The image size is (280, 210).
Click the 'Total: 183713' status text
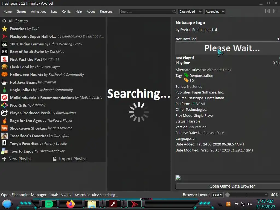[60, 195]
